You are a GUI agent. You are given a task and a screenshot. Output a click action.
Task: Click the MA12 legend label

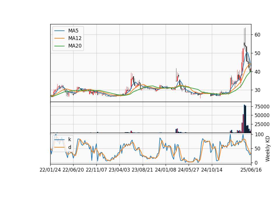[75, 38]
